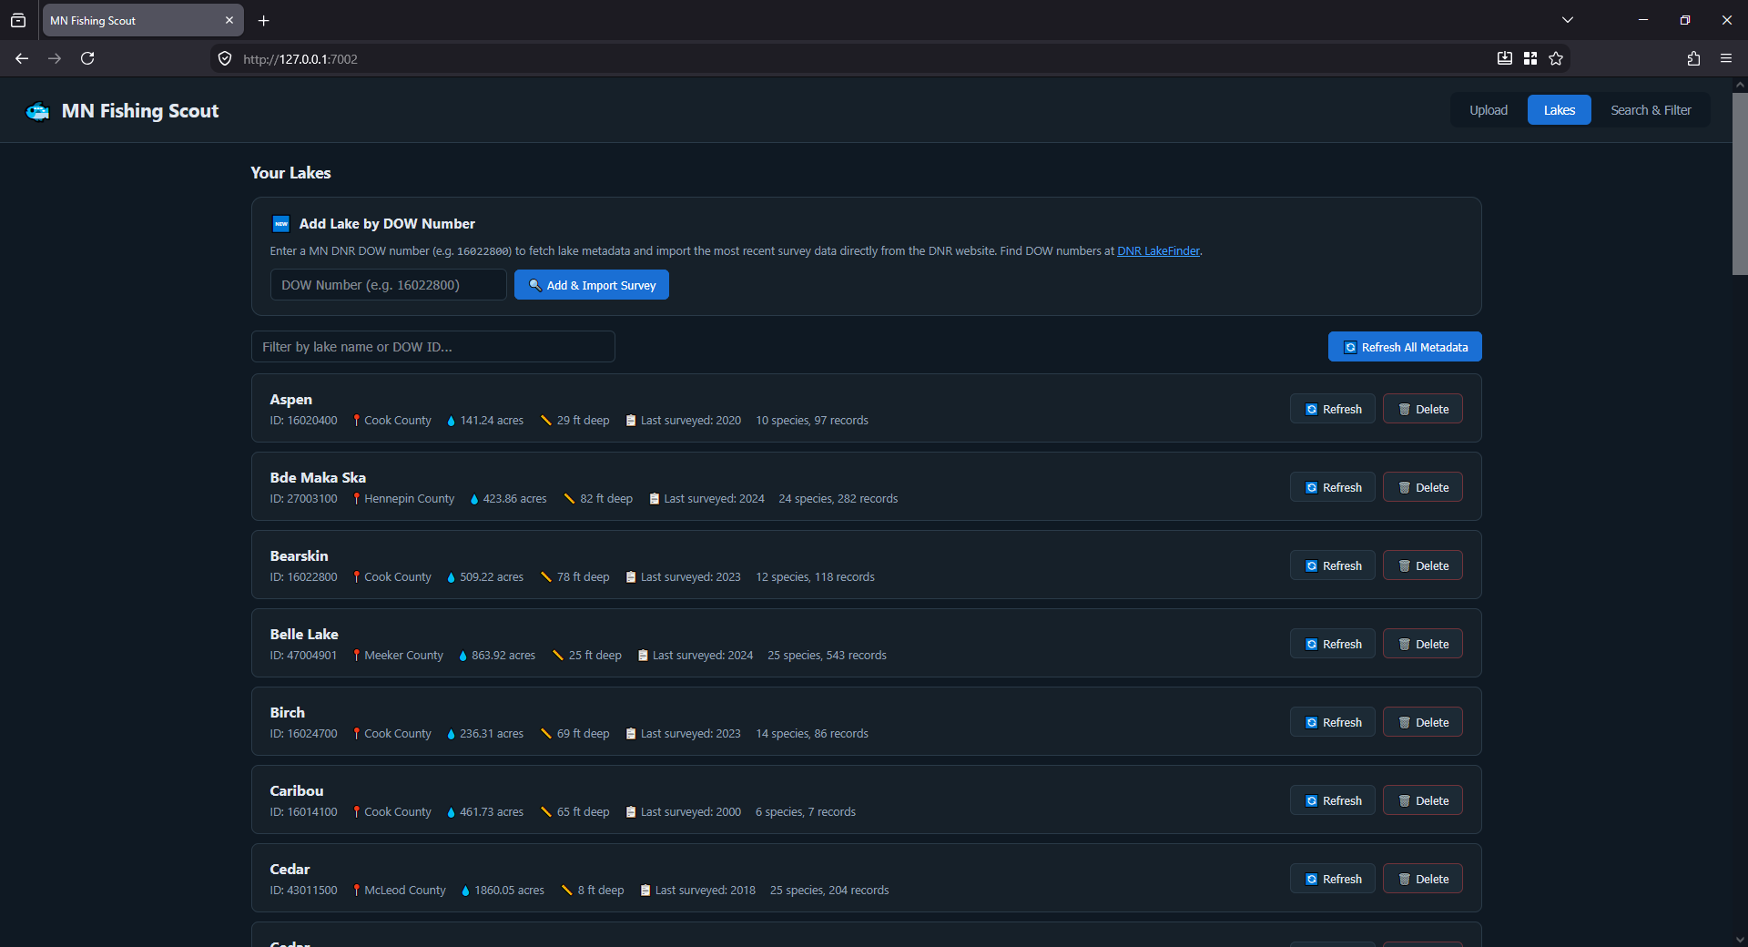Delete the Aspen lake entry
1748x947 pixels.
(x=1423, y=409)
